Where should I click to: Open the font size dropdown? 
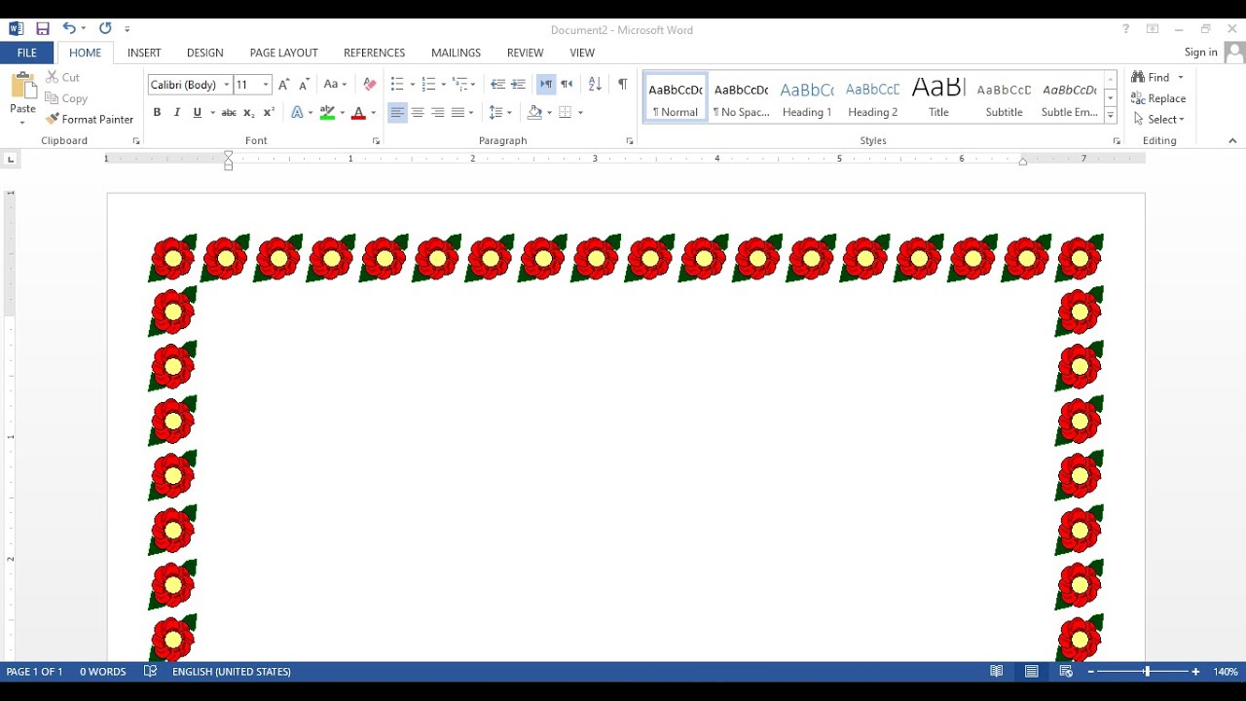tap(266, 85)
